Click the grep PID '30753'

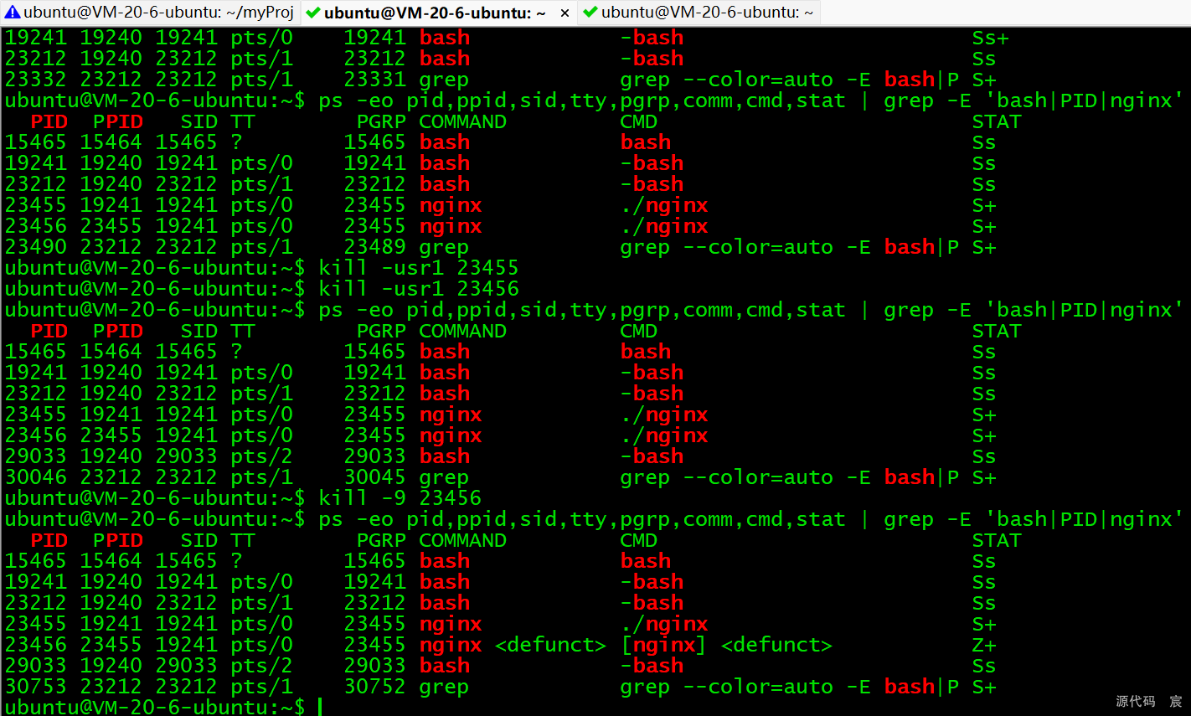36,687
